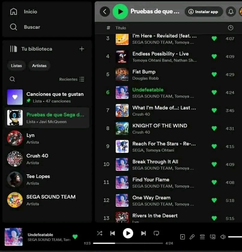Skip to the next track

143,233
